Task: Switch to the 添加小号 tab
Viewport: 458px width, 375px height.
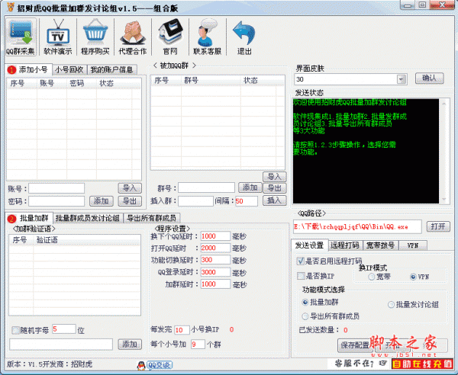Action: (29, 69)
